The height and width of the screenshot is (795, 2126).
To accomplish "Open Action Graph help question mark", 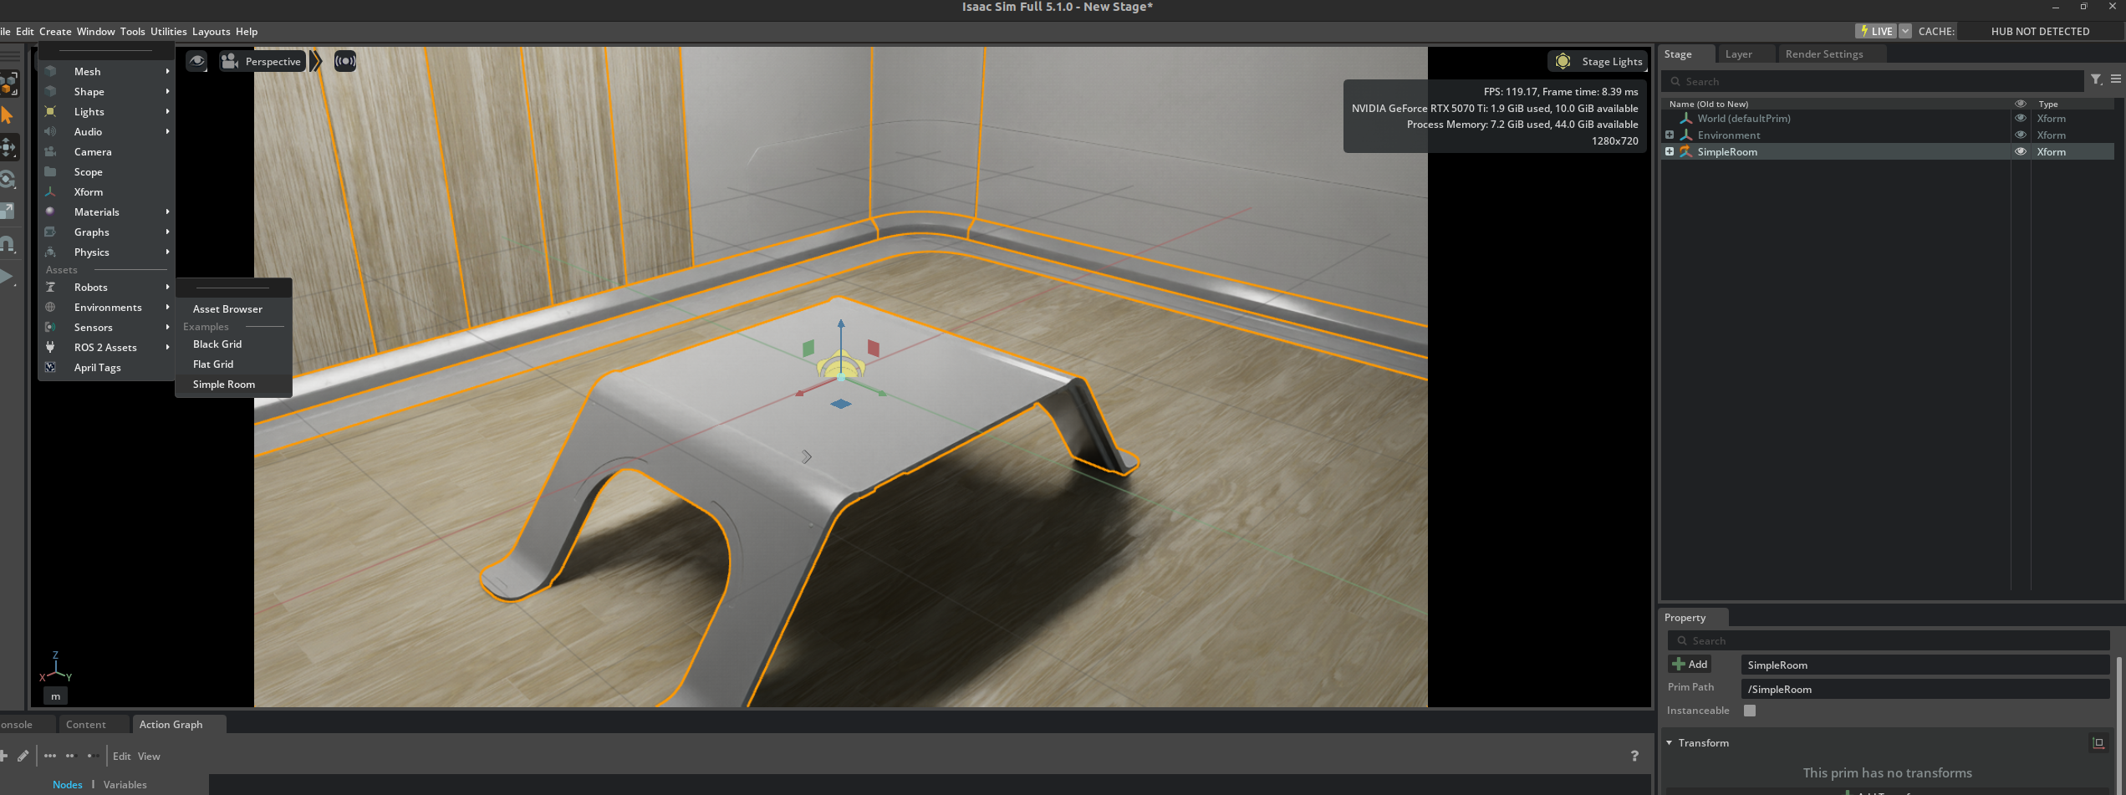I will 1634,756.
